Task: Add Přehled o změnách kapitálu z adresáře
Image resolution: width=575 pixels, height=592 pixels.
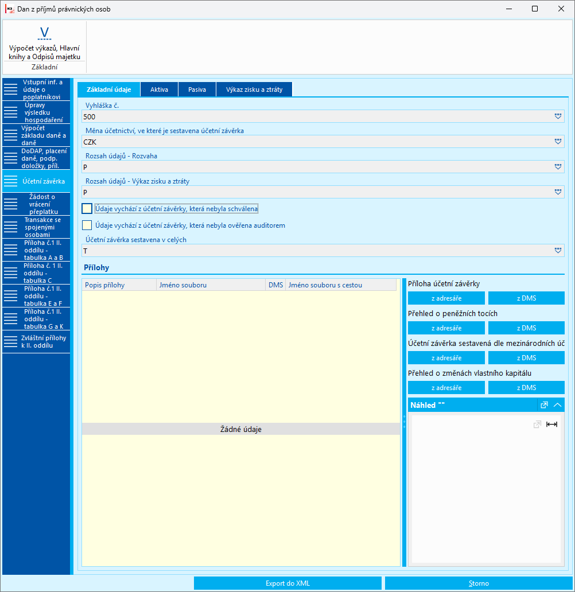Action: coord(446,388)
